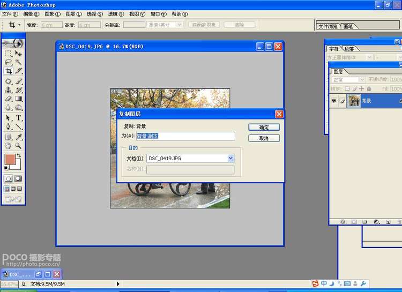
Task: Select the Line shape tool
Action: (x=18, y=126)
